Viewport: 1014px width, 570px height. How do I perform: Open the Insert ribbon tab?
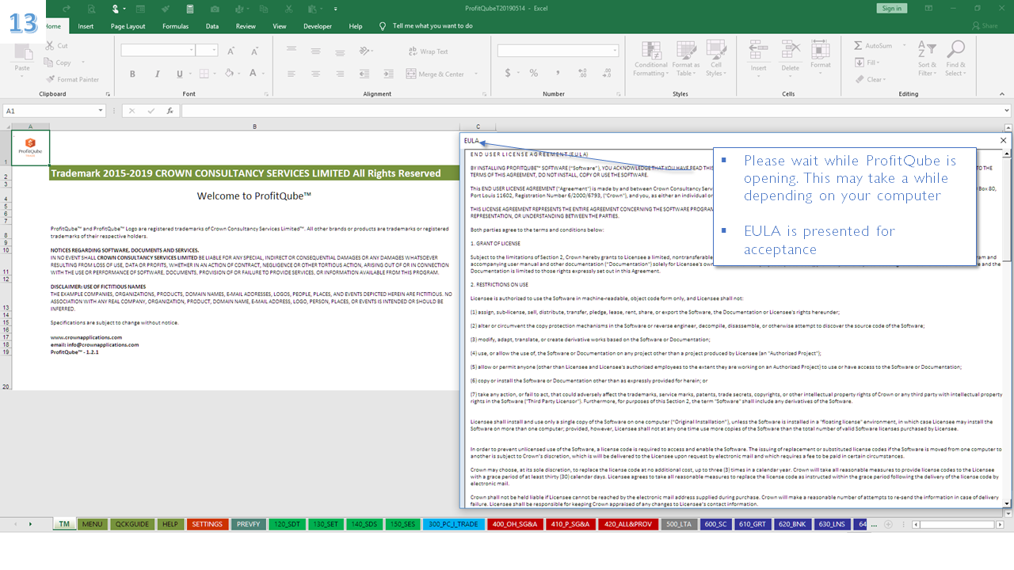pos(86,26)
